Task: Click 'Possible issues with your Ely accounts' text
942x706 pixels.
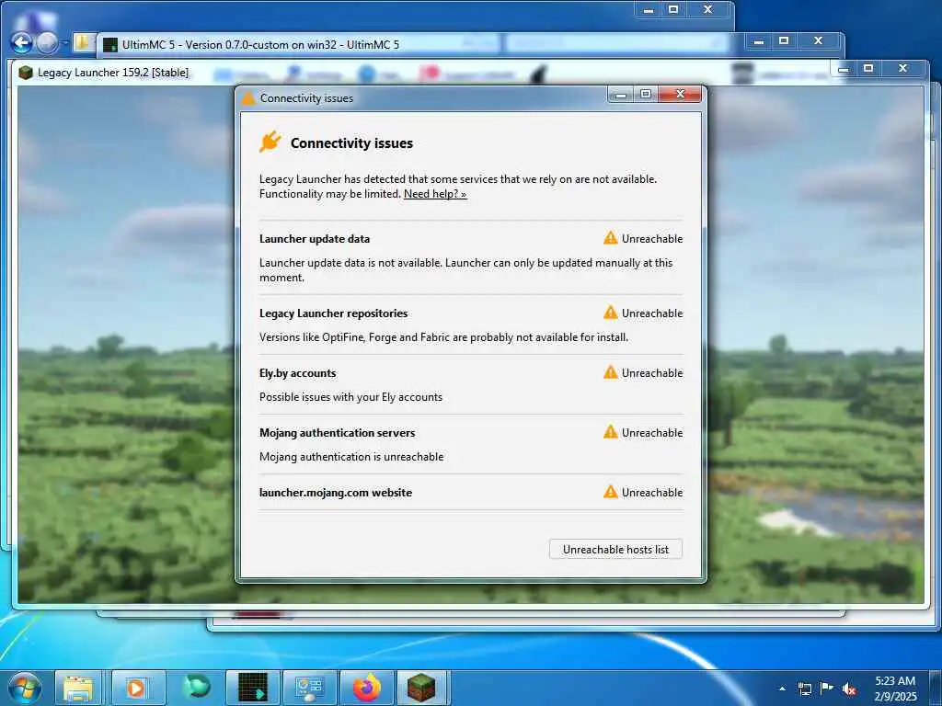Action: [x=350, y=397]
